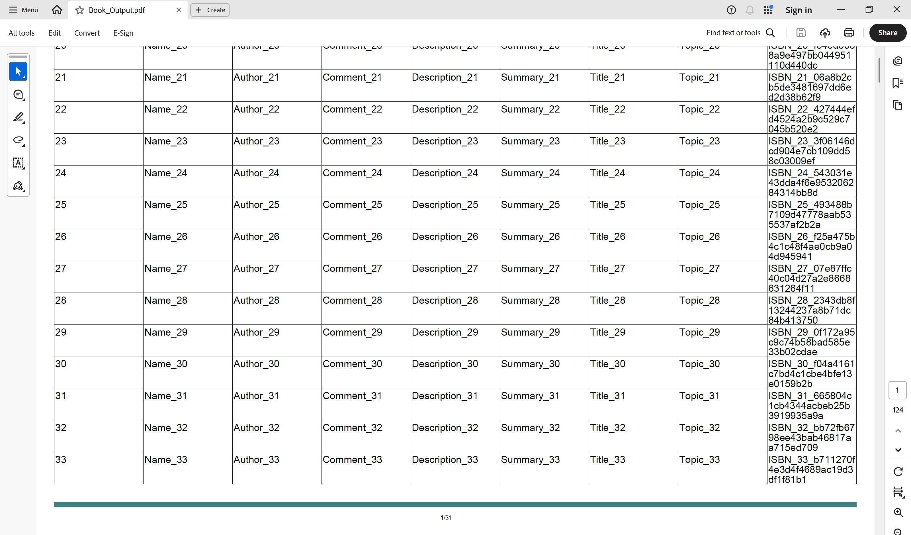Open the hamburger Menu
Image resolution: width=911 pixels, height=535 pixels.
[23, 10]
